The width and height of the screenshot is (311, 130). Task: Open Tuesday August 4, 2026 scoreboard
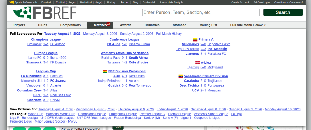pos(62,34)
